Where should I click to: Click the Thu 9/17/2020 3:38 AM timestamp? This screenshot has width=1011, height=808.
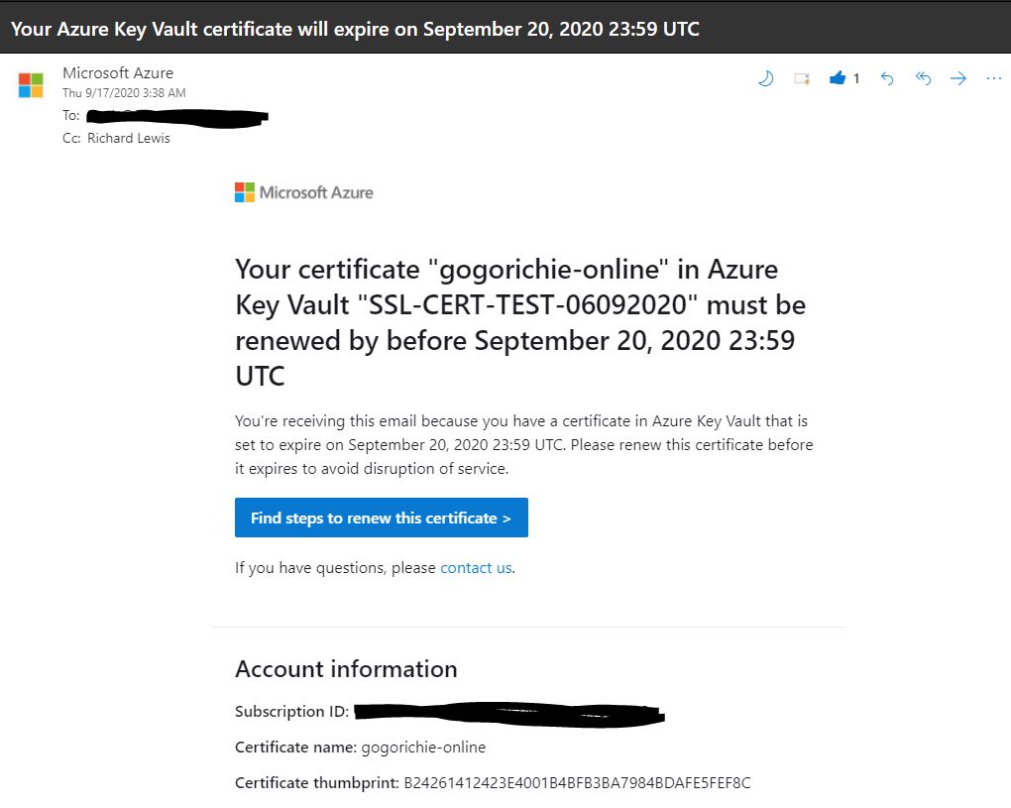pos(125,93)
